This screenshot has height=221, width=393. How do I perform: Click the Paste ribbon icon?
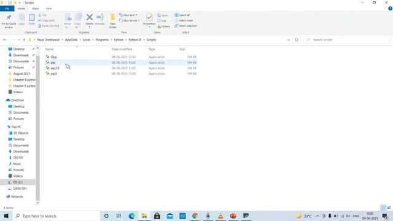tap(32, 18)
